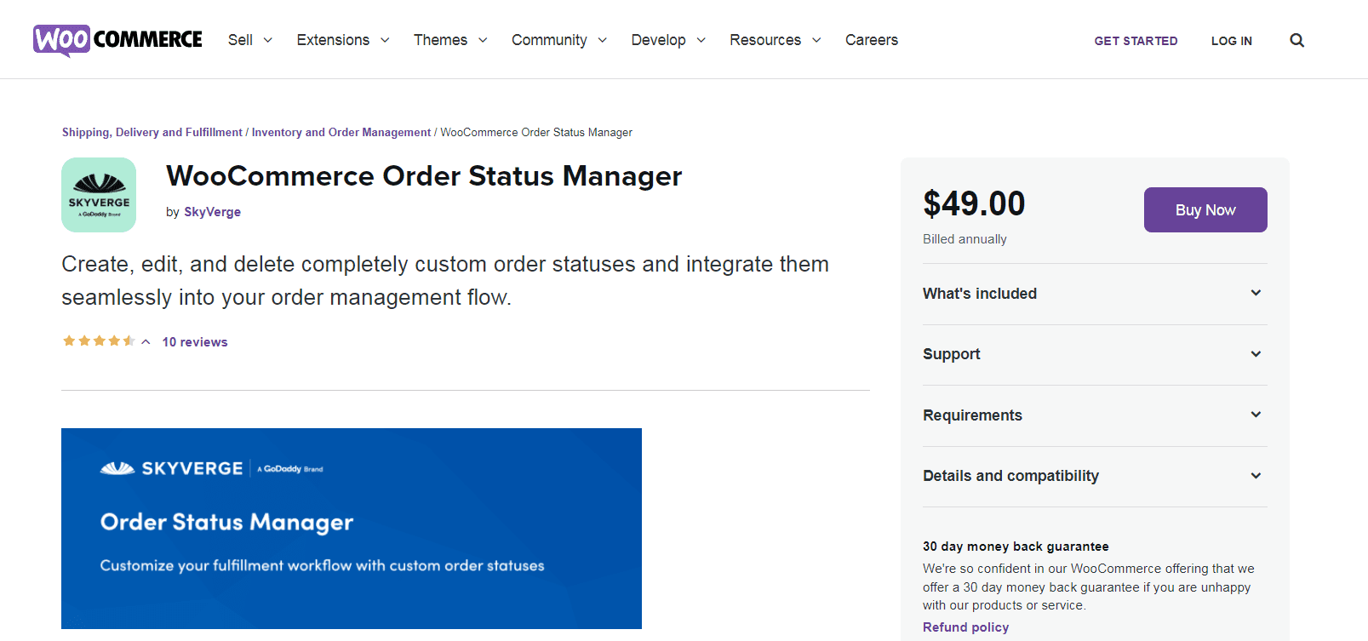Open the site search magnifier icon

pos(1296,40)
